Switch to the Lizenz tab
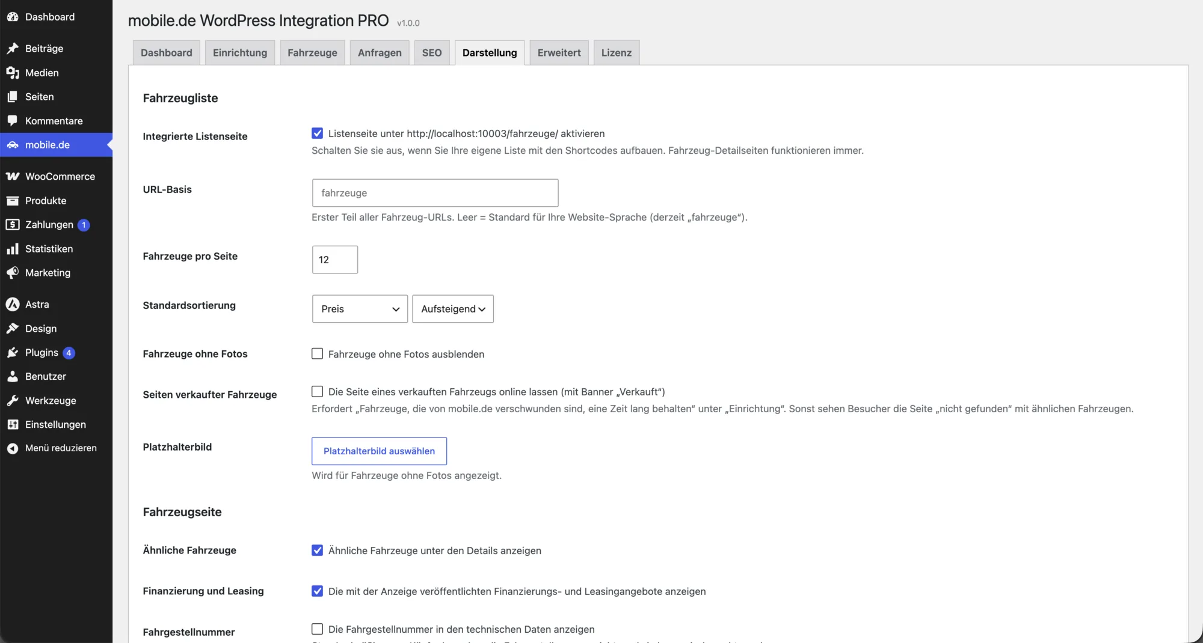This screenshot has height=643, width=1203. (617, 53)
